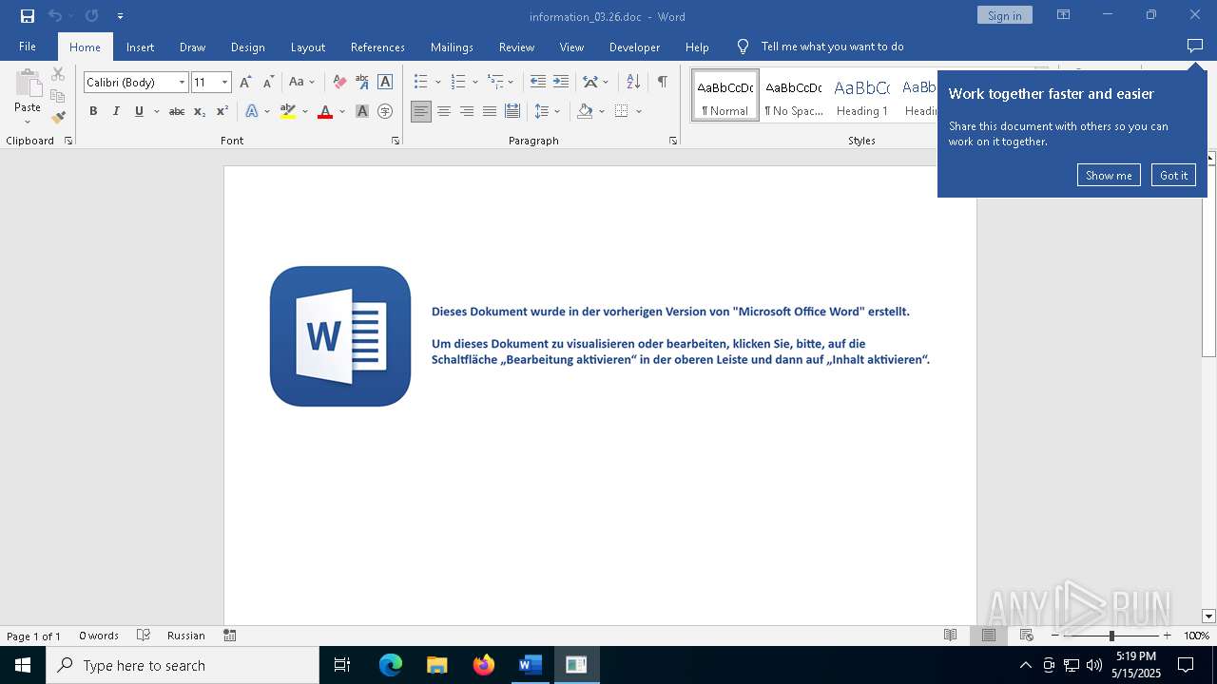1217x684 pixels.
Task: Click the Undo arrow in the title bar
Action: pyautogui.click(x=54, y=16)
